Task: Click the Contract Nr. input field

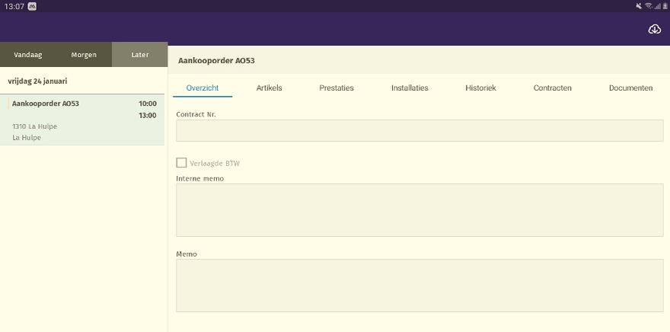Action: tap(420, 130)
